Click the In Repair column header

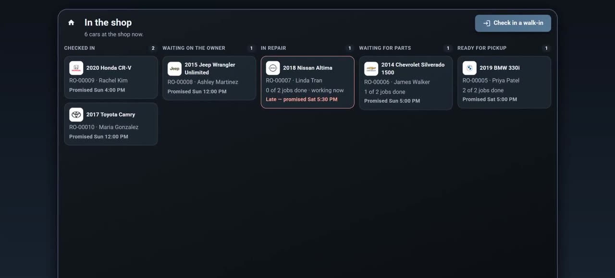point(273,48)
